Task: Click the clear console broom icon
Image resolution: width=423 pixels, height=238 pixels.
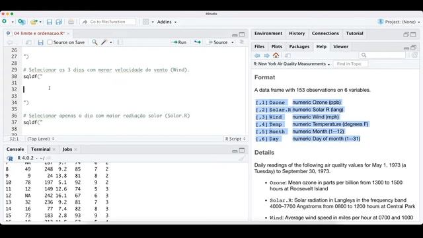Action: point(242,158)
